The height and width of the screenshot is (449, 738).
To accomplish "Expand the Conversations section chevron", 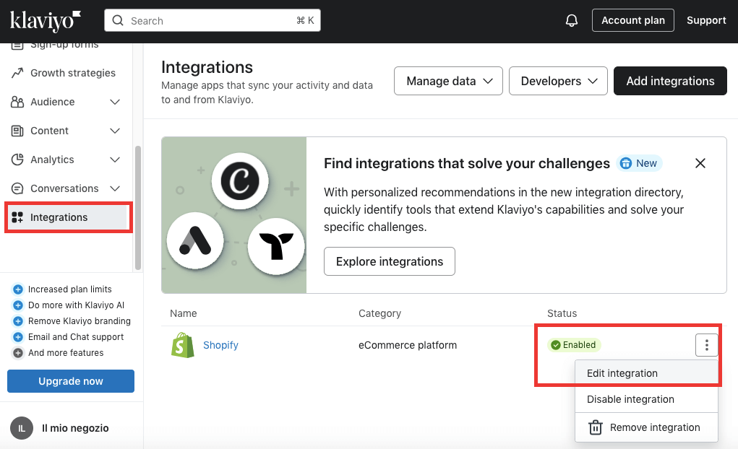I will coord(115,188).
